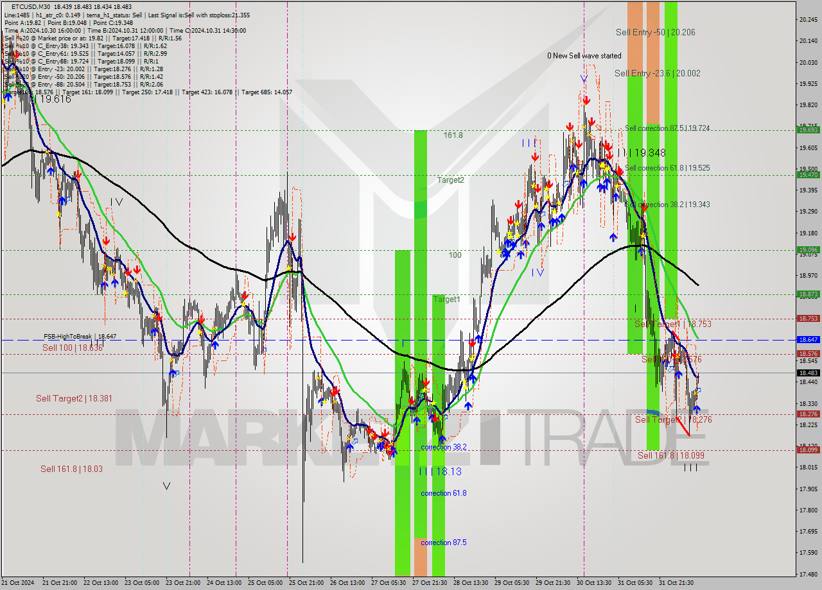Select 'Sell 100 | 18.636' label
Viewport: 822px width, 590px height.
click(72, 348)
